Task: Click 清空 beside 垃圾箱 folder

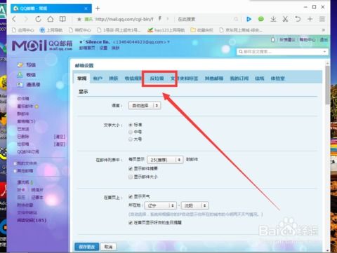Action: coord(60,144)
